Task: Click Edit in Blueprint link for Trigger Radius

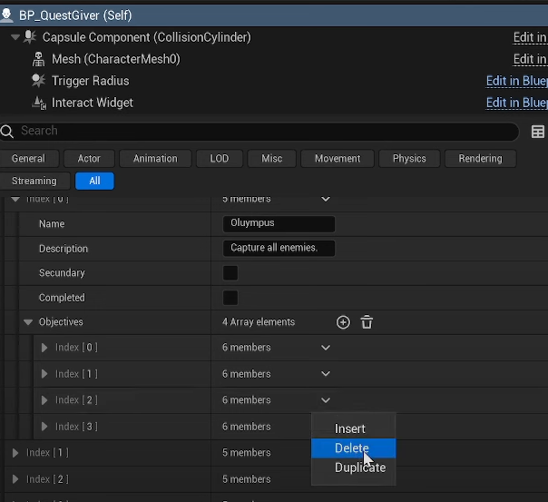Action: coord(516,81)
